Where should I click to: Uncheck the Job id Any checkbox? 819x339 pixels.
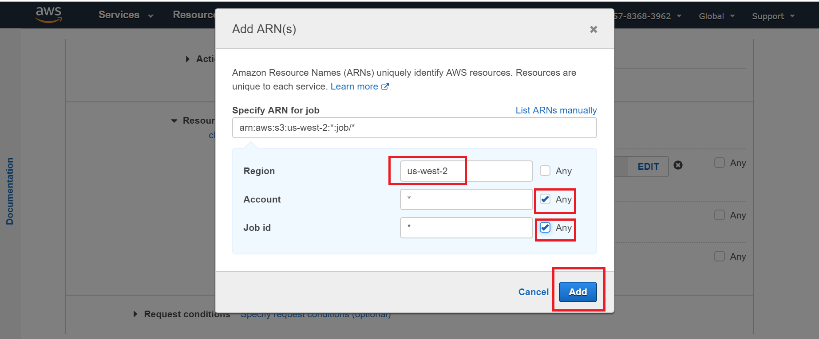pyautogui.click(x=545, y=228)
